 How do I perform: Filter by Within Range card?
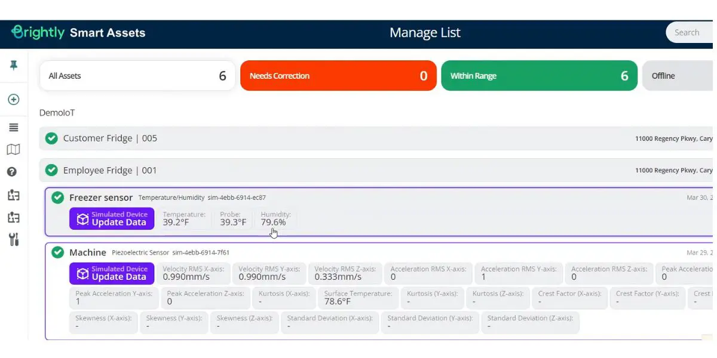pyautogui.click(x=539, y=76)
